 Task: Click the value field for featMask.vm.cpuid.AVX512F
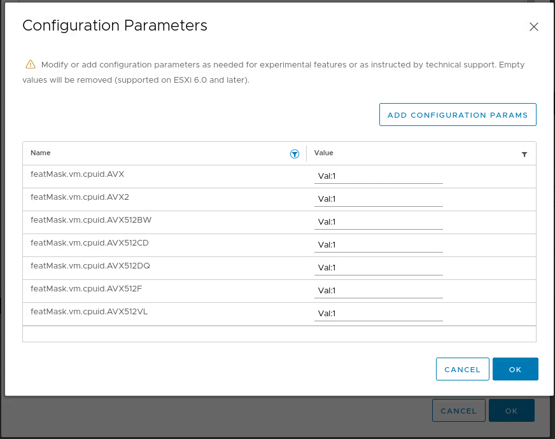[x=378, y=291]
